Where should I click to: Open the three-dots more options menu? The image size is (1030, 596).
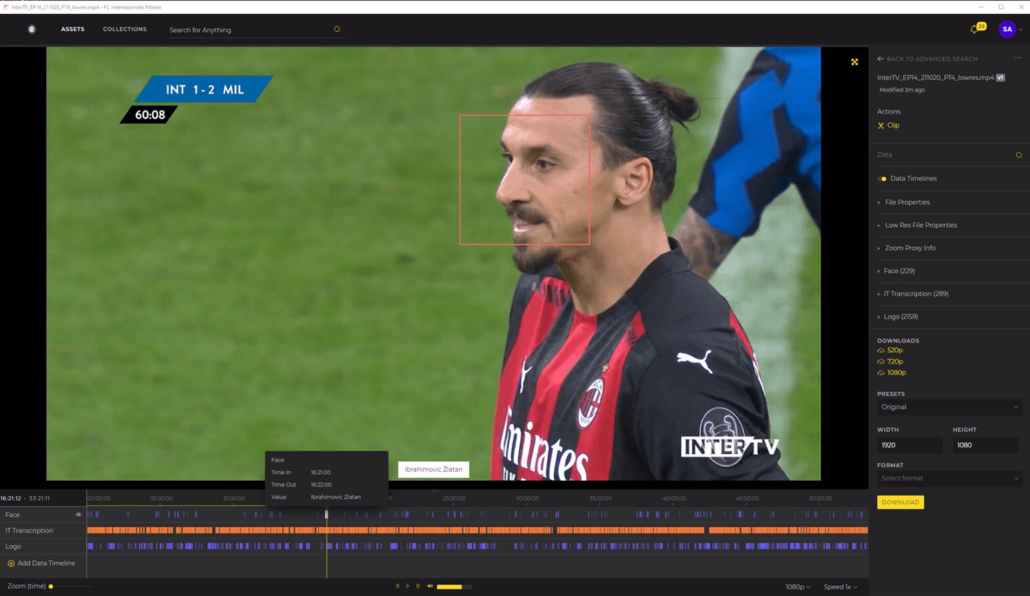tap(1017, 58)
